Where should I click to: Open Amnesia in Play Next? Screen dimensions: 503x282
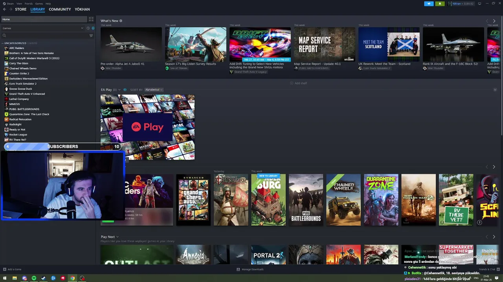[x=193, y=255]
